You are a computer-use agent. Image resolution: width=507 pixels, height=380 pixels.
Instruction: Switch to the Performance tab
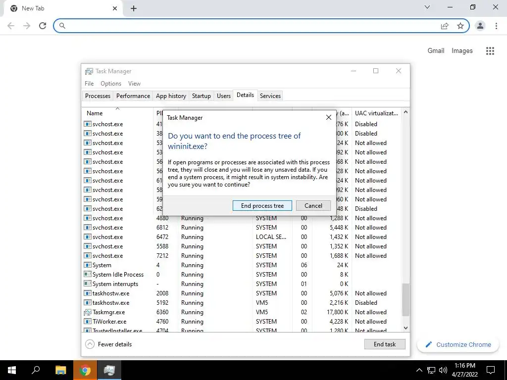pyautogui.click(x=133, y=96)
